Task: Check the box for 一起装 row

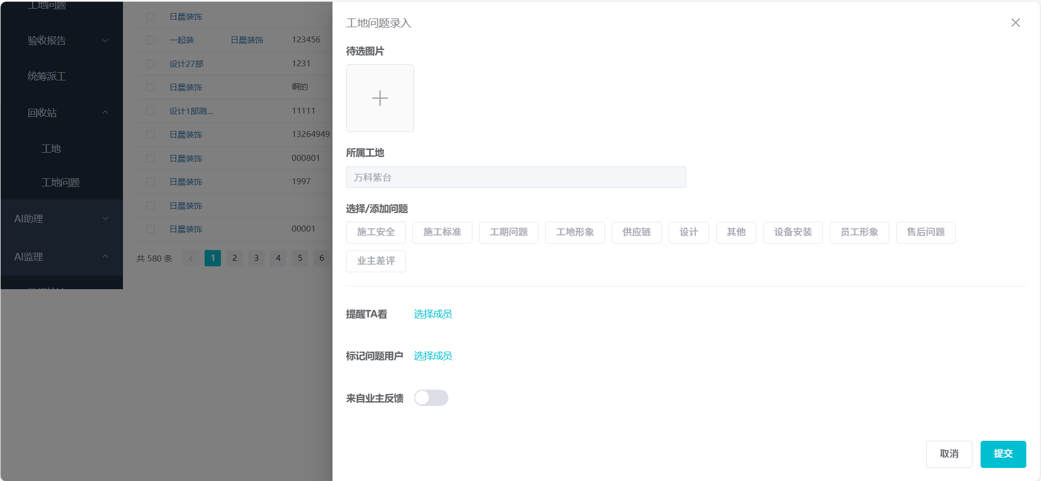Action: pyautogui.click(x=151, y=40)
